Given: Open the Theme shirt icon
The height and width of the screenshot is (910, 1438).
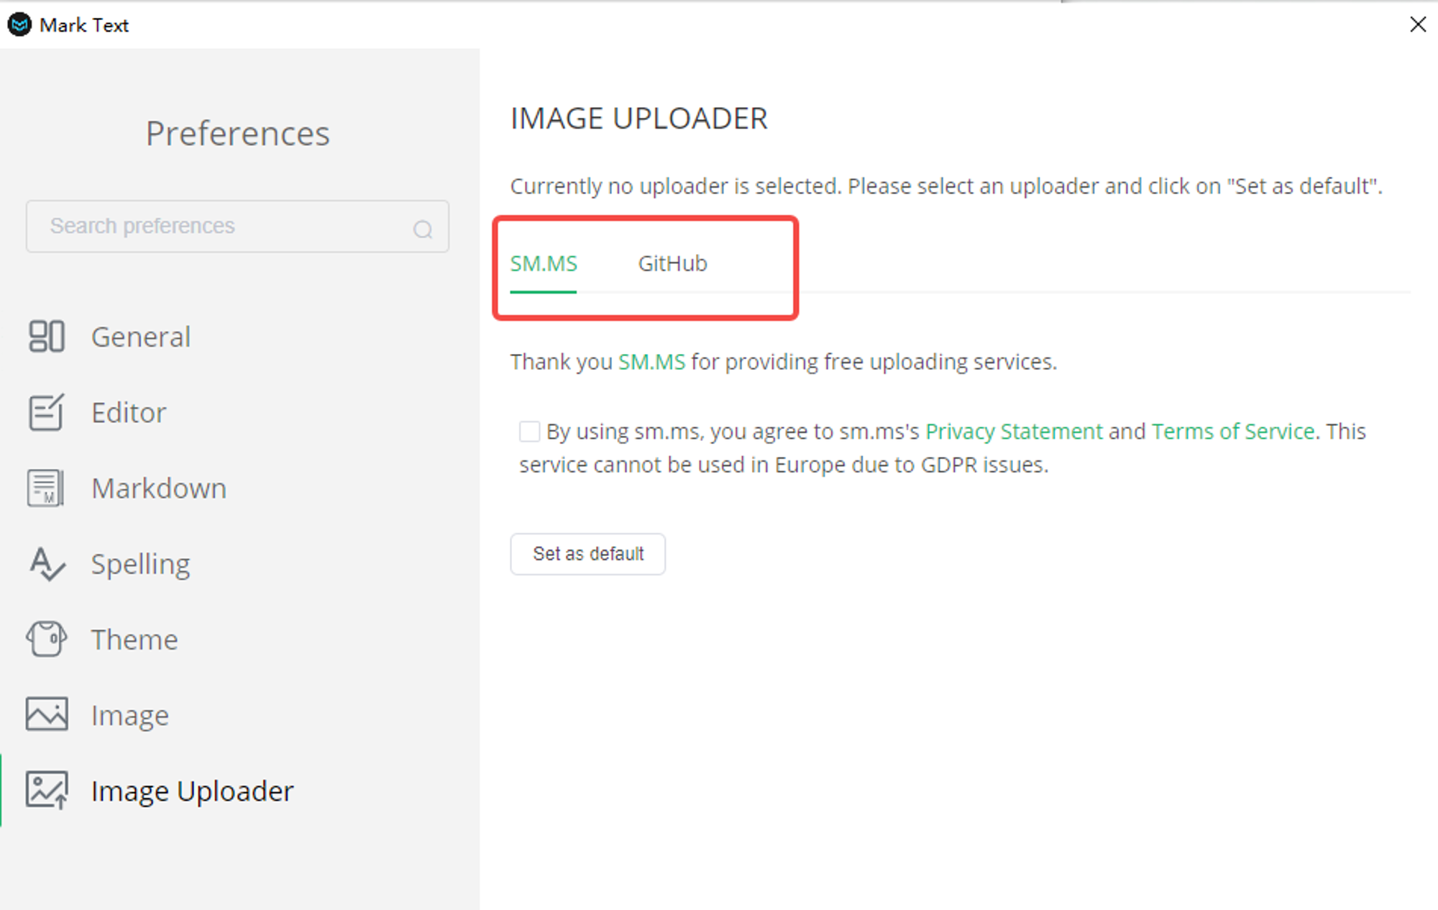Looking at the screenshot, I should point(47,639).
